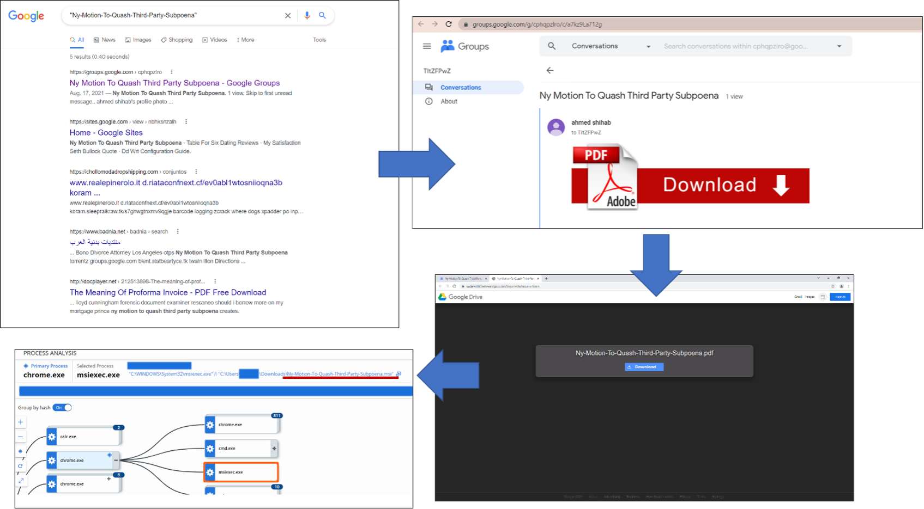Image resolution: width=924 pixels, height=509 pixels.
Task: Open options dots for the sites.google.com result
Action: 186,122
